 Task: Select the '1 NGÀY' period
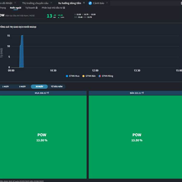click(x=5, y=86)
